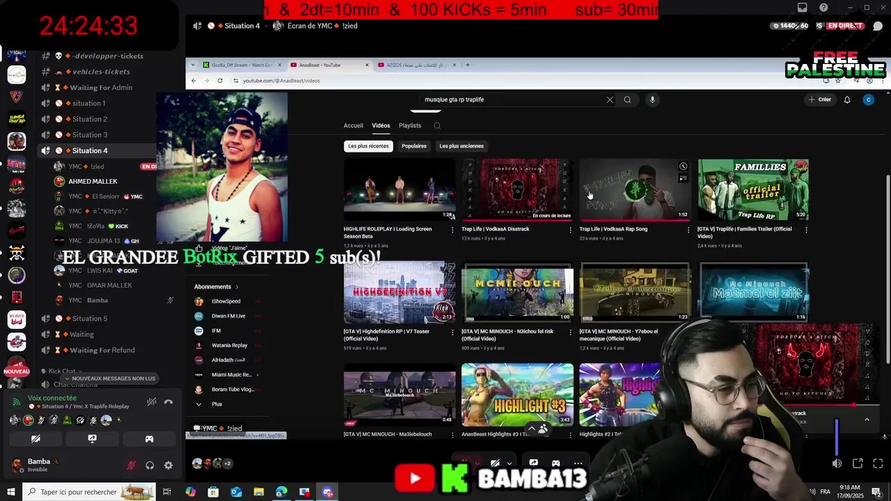Open Discord user settings gear
The image size is (891, 501).
tap(168, 466)
